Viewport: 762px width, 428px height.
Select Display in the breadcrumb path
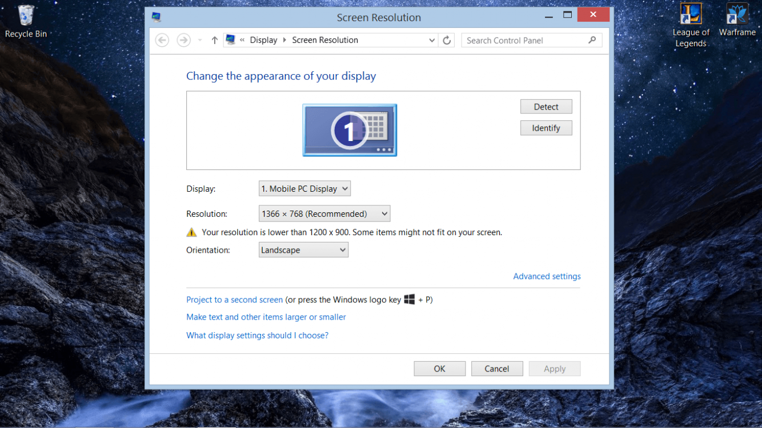(263, 40)
